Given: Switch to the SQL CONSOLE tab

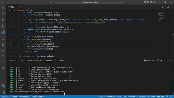Looking at the screenshot, I should 59,60.
